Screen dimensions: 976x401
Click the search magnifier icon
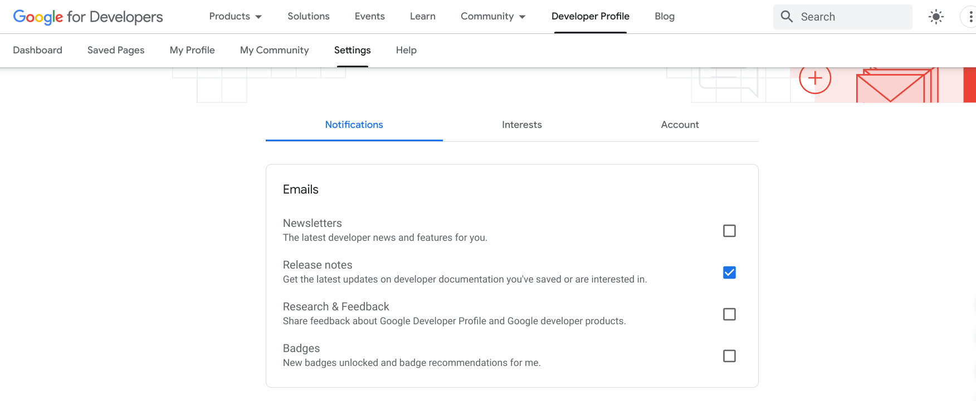click(x=787, y=17)
